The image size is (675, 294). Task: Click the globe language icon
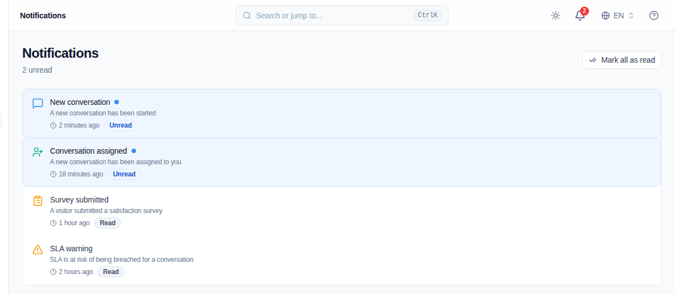[x=606, y=16]
